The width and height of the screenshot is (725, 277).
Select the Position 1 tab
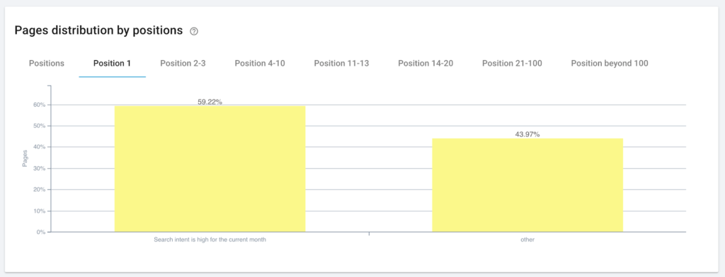click(112, 64)
